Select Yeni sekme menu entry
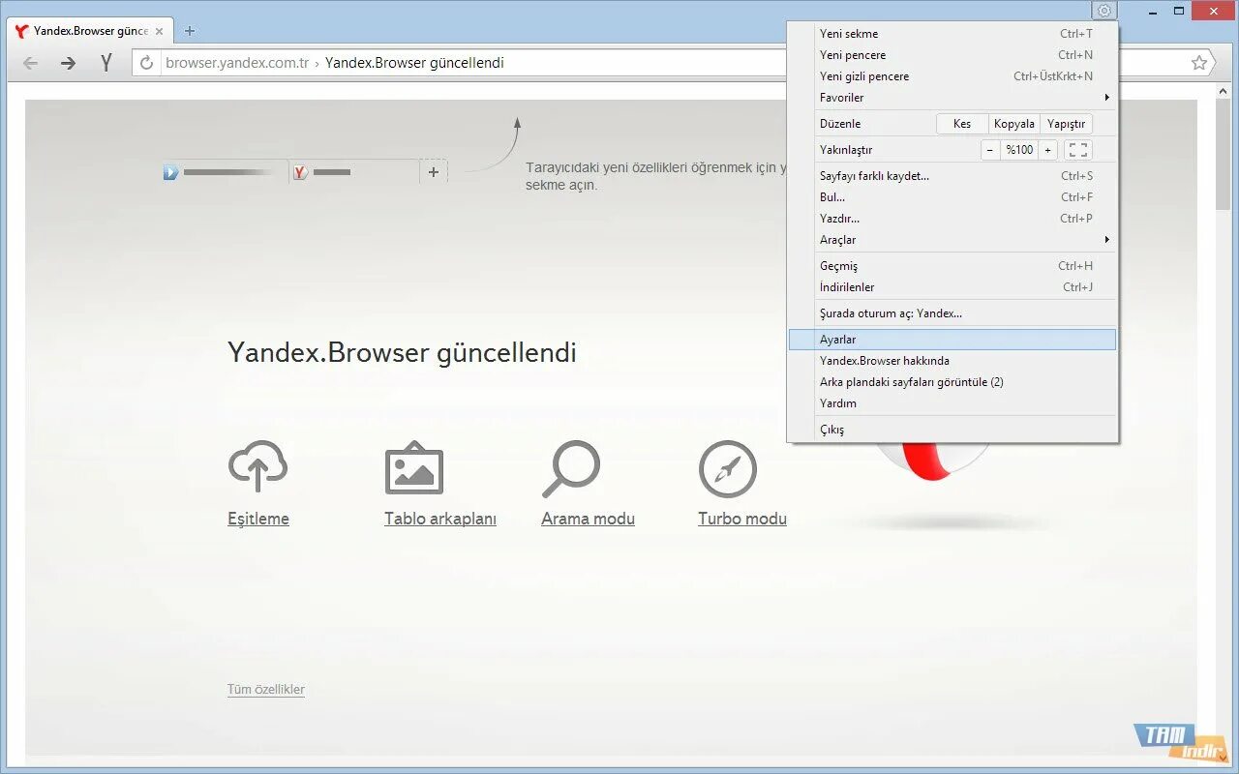Image resolution: width=1239 pixels, height=774 pixels. (953, 34)
